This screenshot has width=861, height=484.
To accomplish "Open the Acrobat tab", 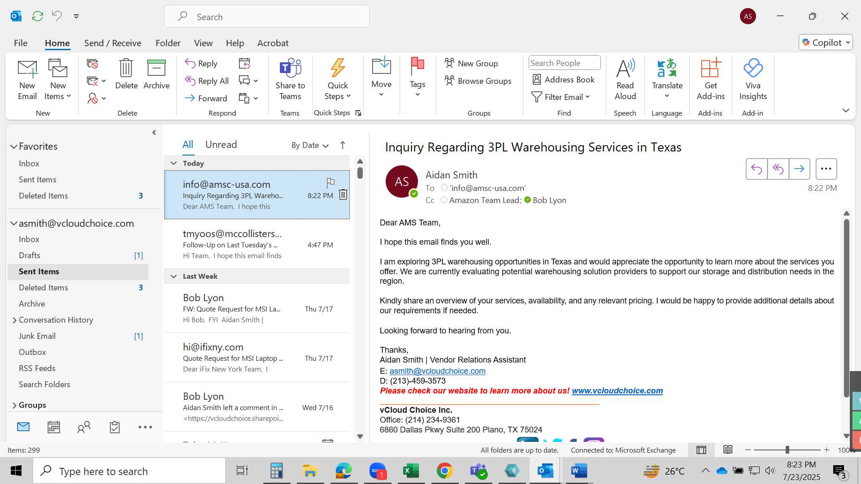I will (273, 43).
